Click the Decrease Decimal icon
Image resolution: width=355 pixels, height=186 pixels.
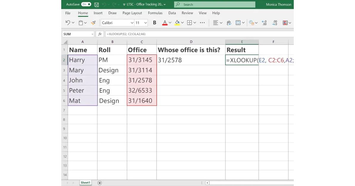pyautogui.click(x=275, y=23)
